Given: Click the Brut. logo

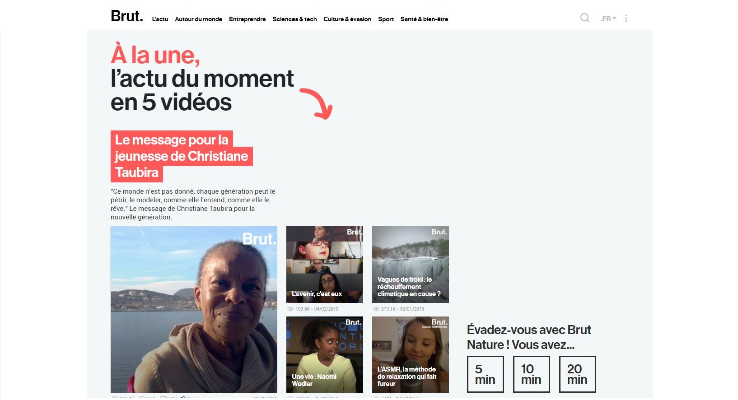Looking at the screenshot, I should pyautogui.click(x=127, y=16).
